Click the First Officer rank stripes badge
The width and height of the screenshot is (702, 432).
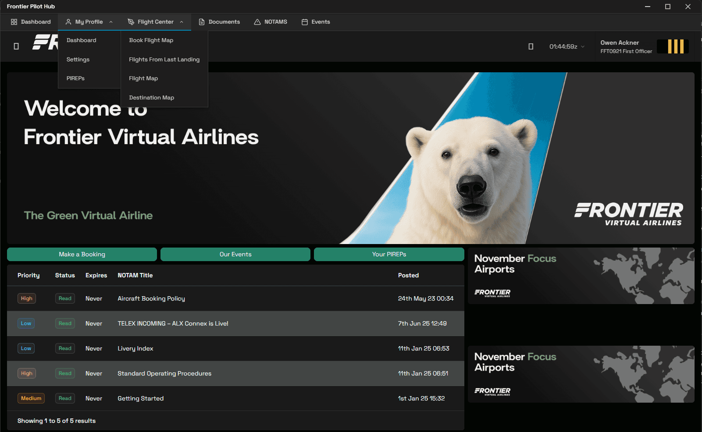tap(673, 46)
